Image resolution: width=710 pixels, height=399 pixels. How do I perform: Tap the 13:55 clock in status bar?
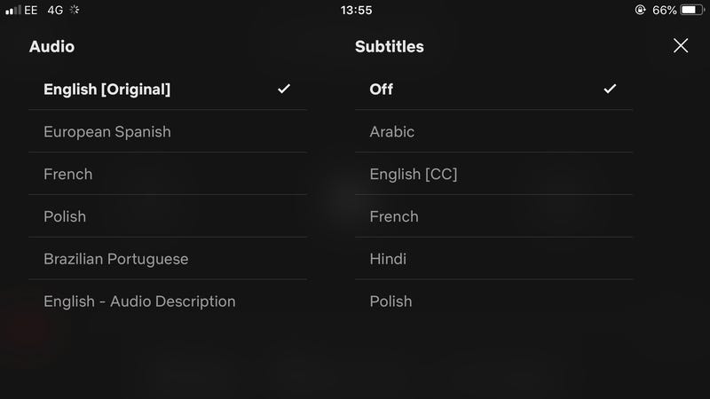tap(356, 11)
